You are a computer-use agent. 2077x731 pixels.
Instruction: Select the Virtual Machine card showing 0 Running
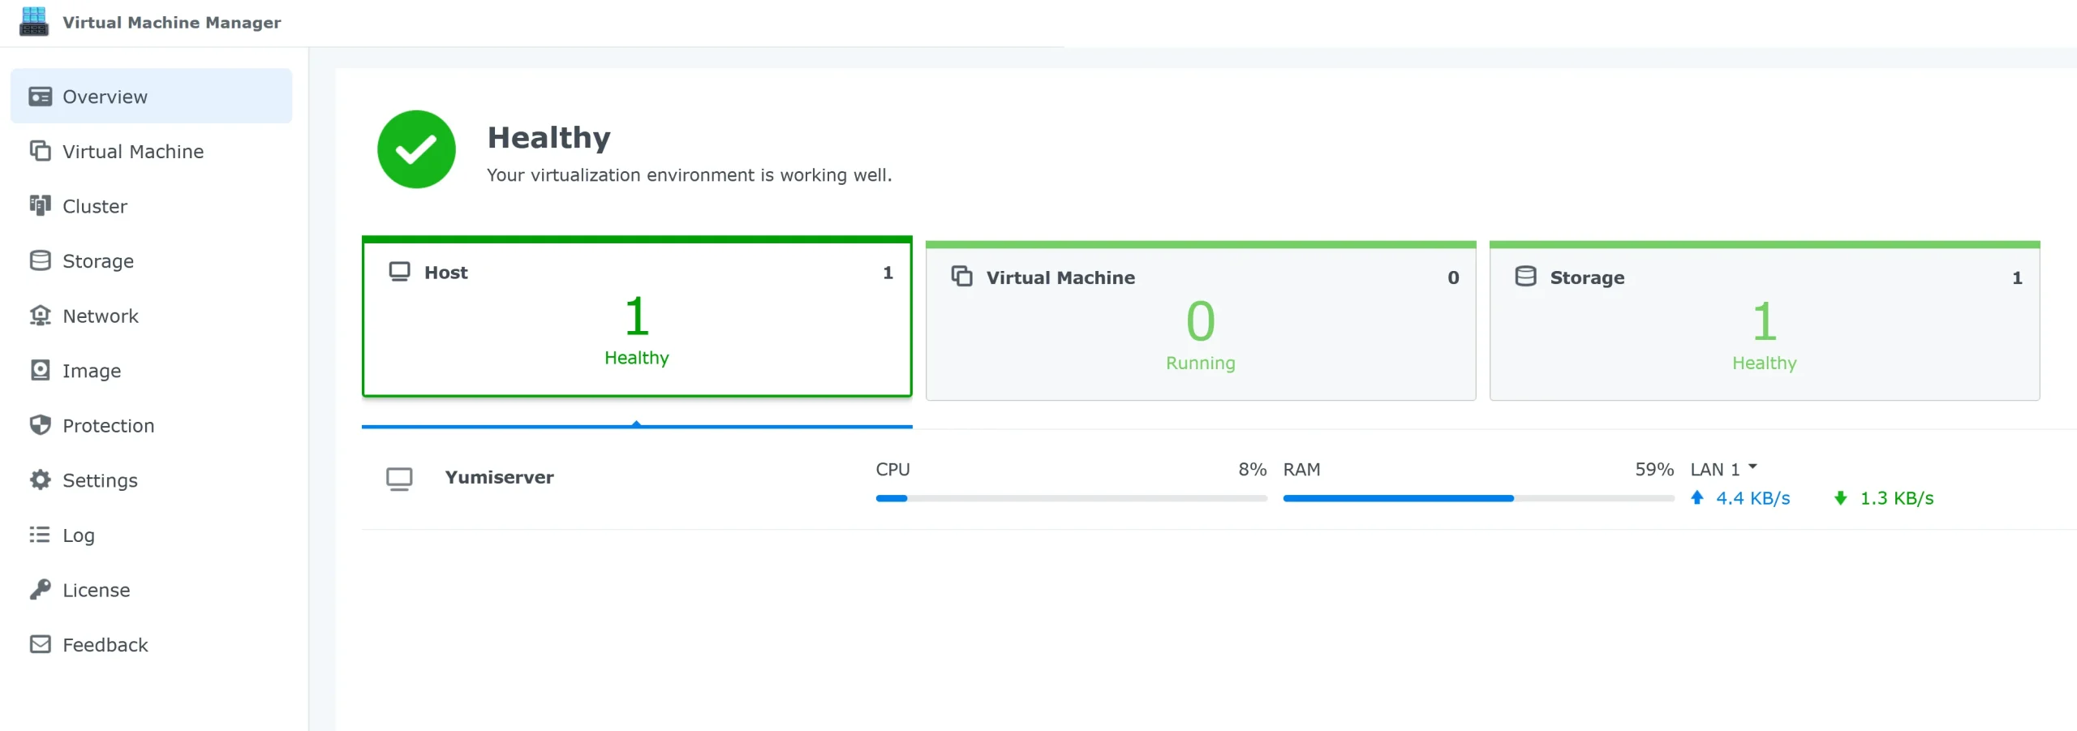(x=1200, y=320)
